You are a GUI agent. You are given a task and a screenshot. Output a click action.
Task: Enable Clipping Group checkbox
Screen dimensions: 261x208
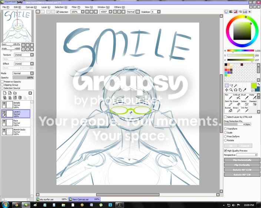pos(2,85)
